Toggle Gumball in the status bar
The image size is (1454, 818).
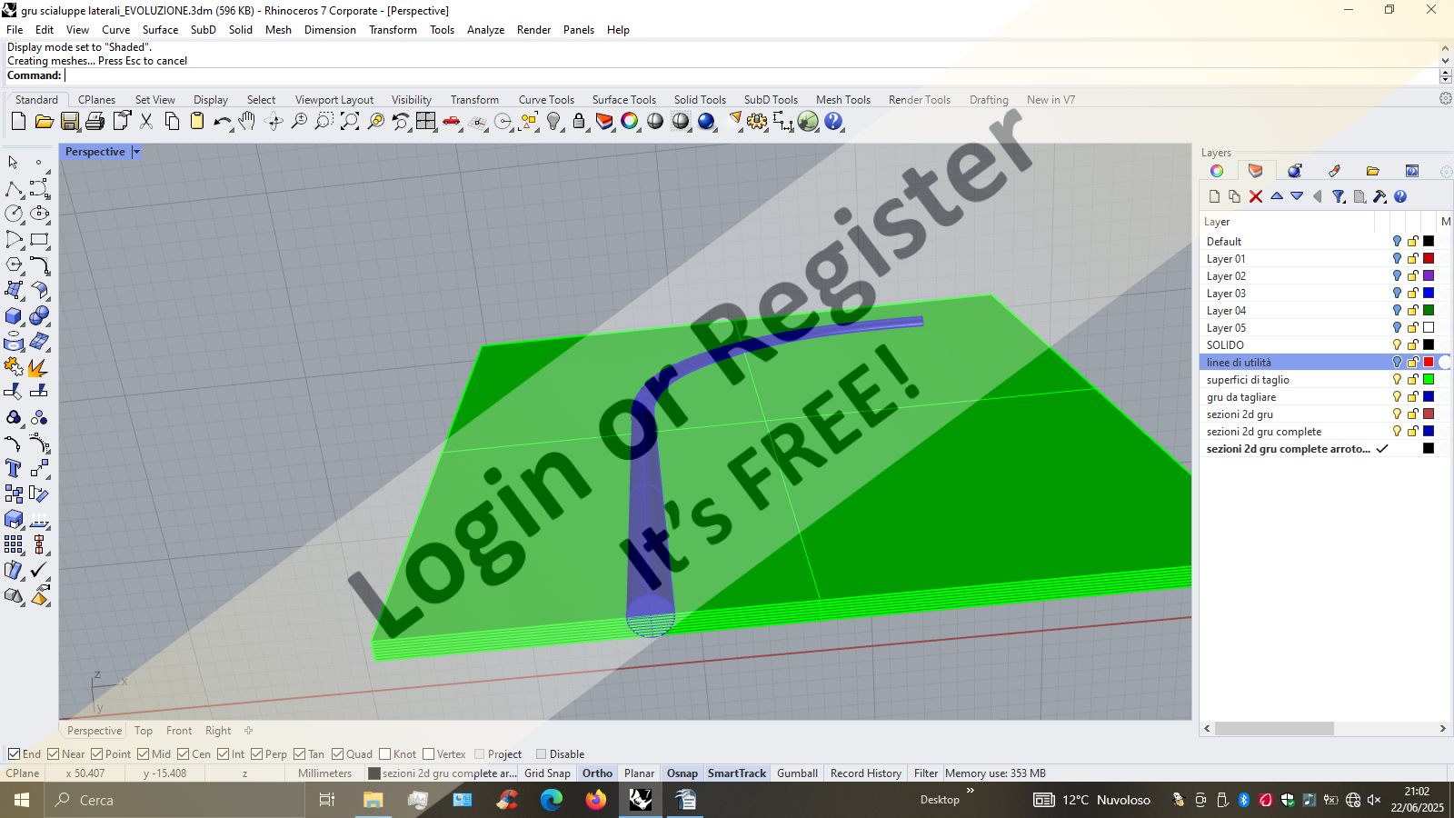pos(797,773)
